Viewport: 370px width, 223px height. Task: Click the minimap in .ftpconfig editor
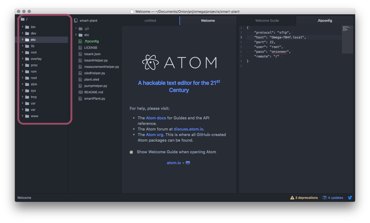click(347, 40)
